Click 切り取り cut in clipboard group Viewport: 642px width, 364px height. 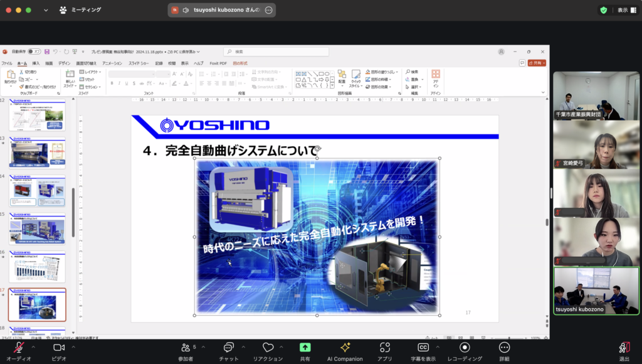28,72
